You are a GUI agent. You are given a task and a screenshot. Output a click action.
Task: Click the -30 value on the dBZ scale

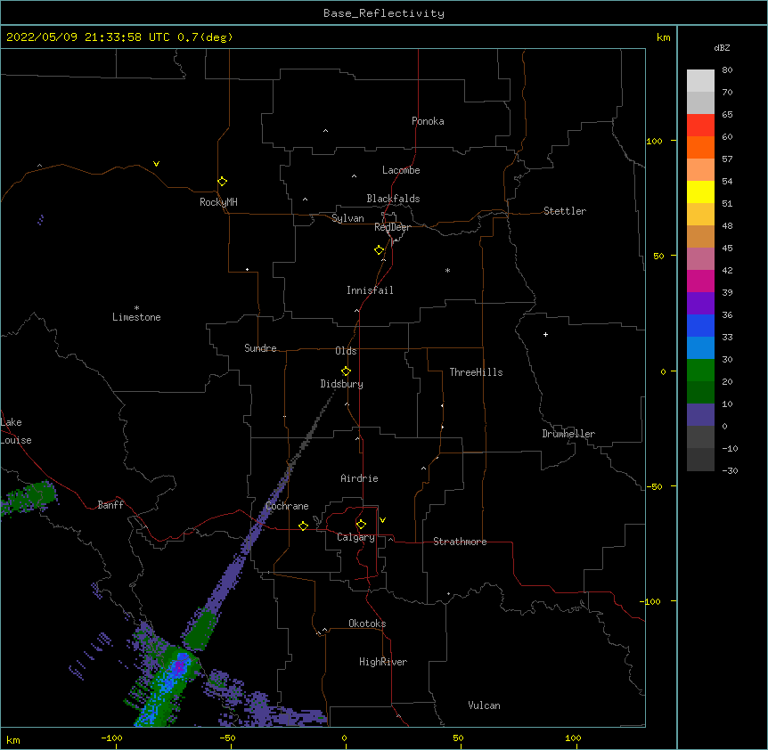(730, 471)
